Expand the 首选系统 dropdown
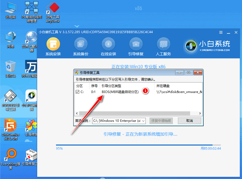242x179 pixels. tap(143, 121)
